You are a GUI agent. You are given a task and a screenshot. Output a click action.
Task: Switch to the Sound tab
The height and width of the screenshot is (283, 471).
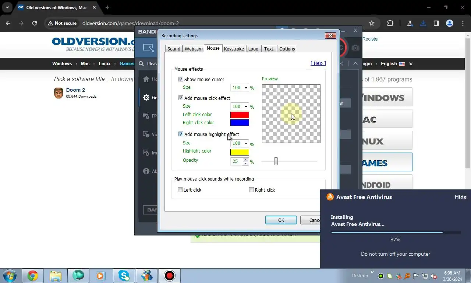click(174, 49)
